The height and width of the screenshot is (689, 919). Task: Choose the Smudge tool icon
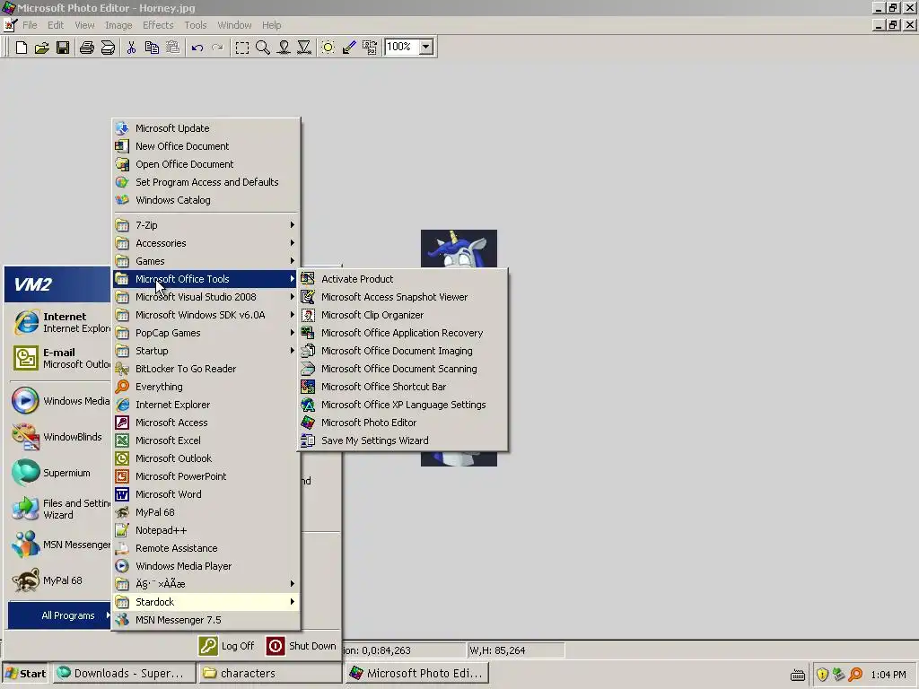coord(284,48)
